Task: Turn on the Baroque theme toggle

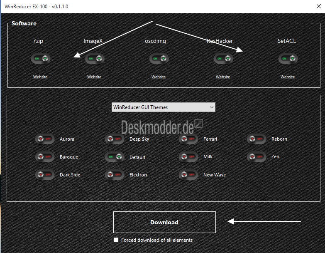Action: 45,156
